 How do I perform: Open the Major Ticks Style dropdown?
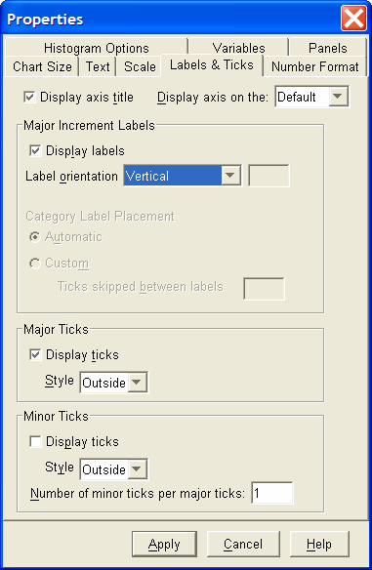(137, 383)
